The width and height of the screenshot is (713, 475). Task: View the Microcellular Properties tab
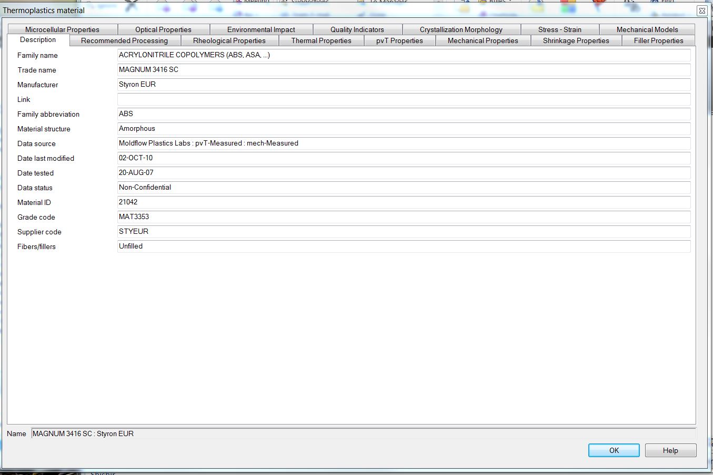62,29
